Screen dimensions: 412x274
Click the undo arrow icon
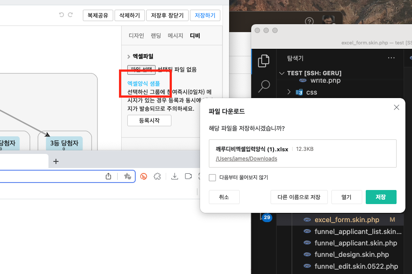pyautogui.click(x=62, y=15)
